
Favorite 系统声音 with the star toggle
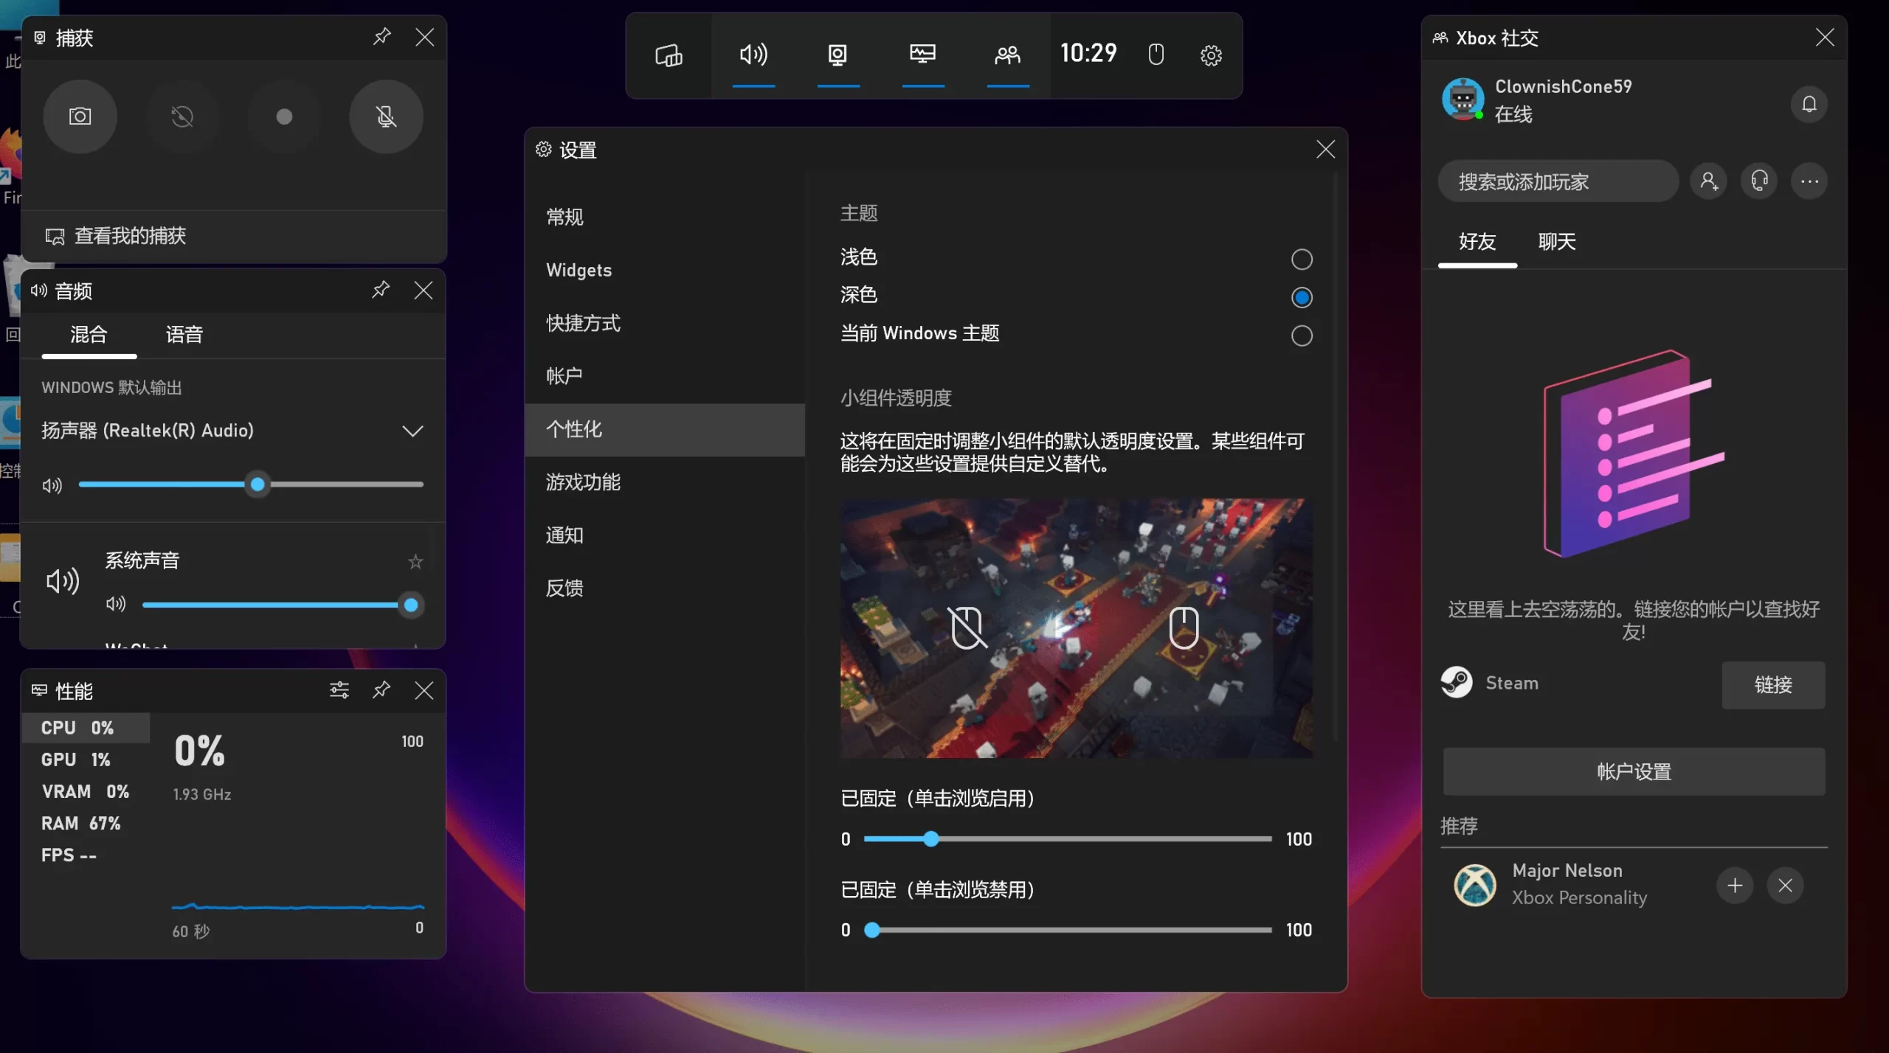pos(415,562)
